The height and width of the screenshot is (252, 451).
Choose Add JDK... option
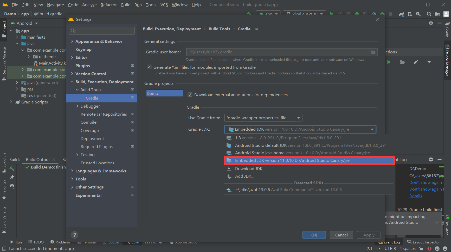click(x=308, y=176)
